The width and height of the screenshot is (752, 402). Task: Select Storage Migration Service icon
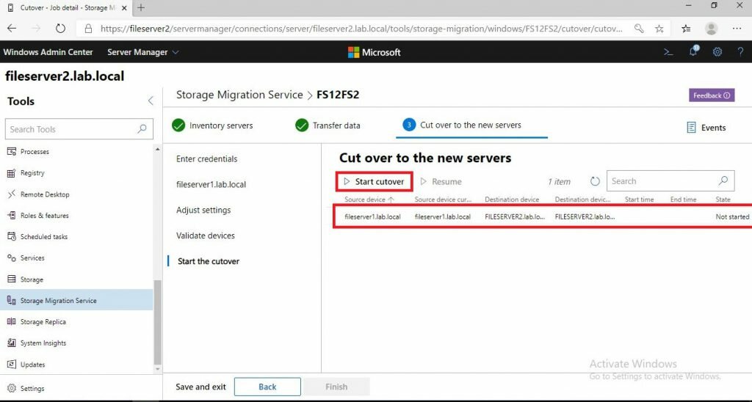[11, 301]
